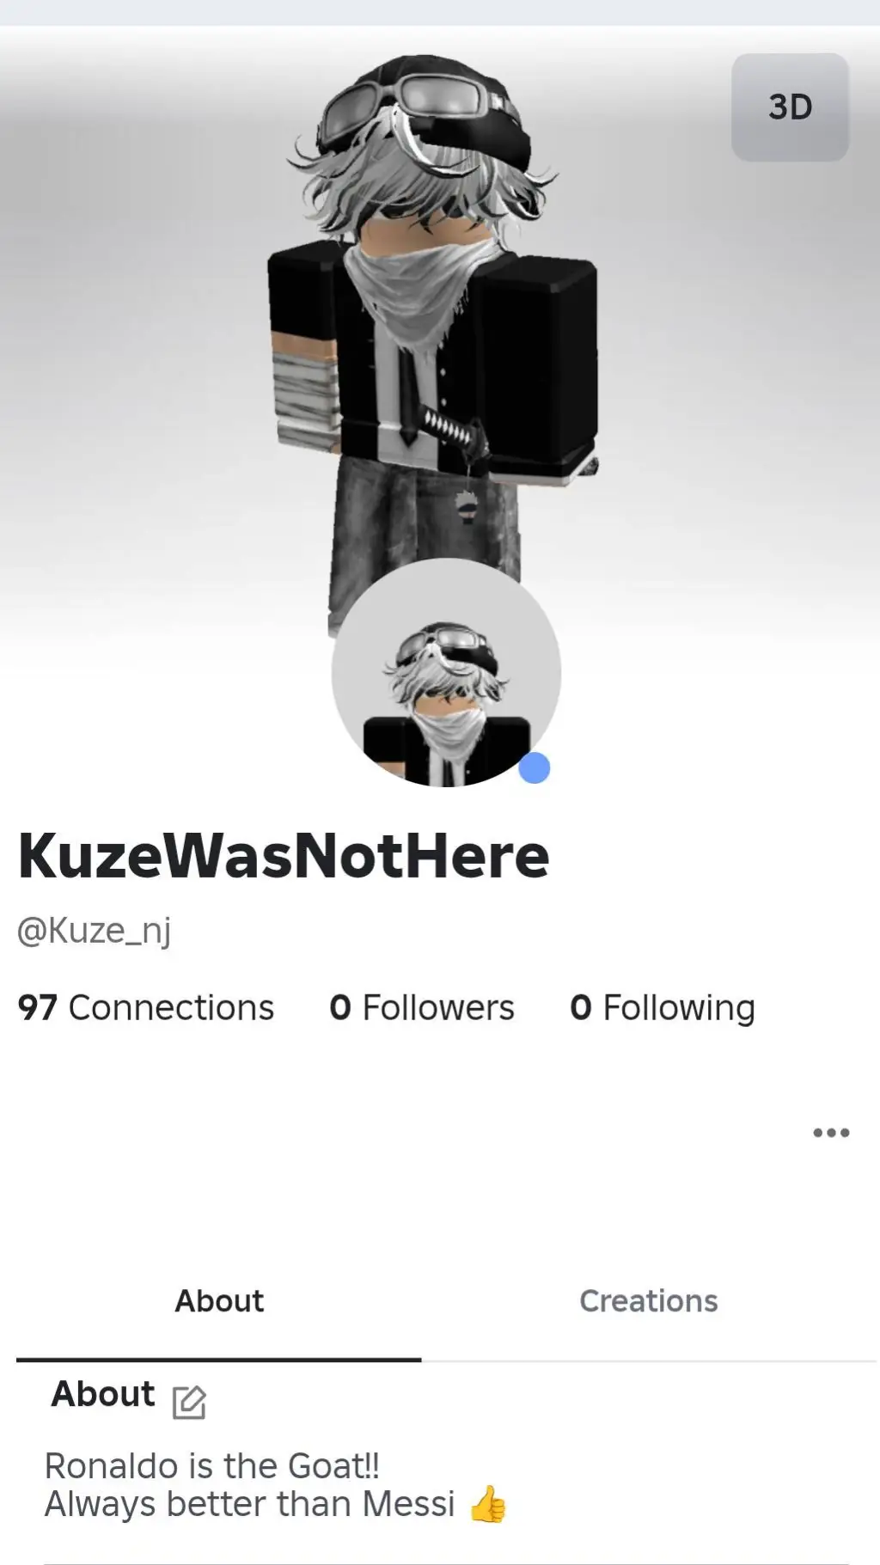Click the About section heading
880x1565 pixels.
(103, 1394)
